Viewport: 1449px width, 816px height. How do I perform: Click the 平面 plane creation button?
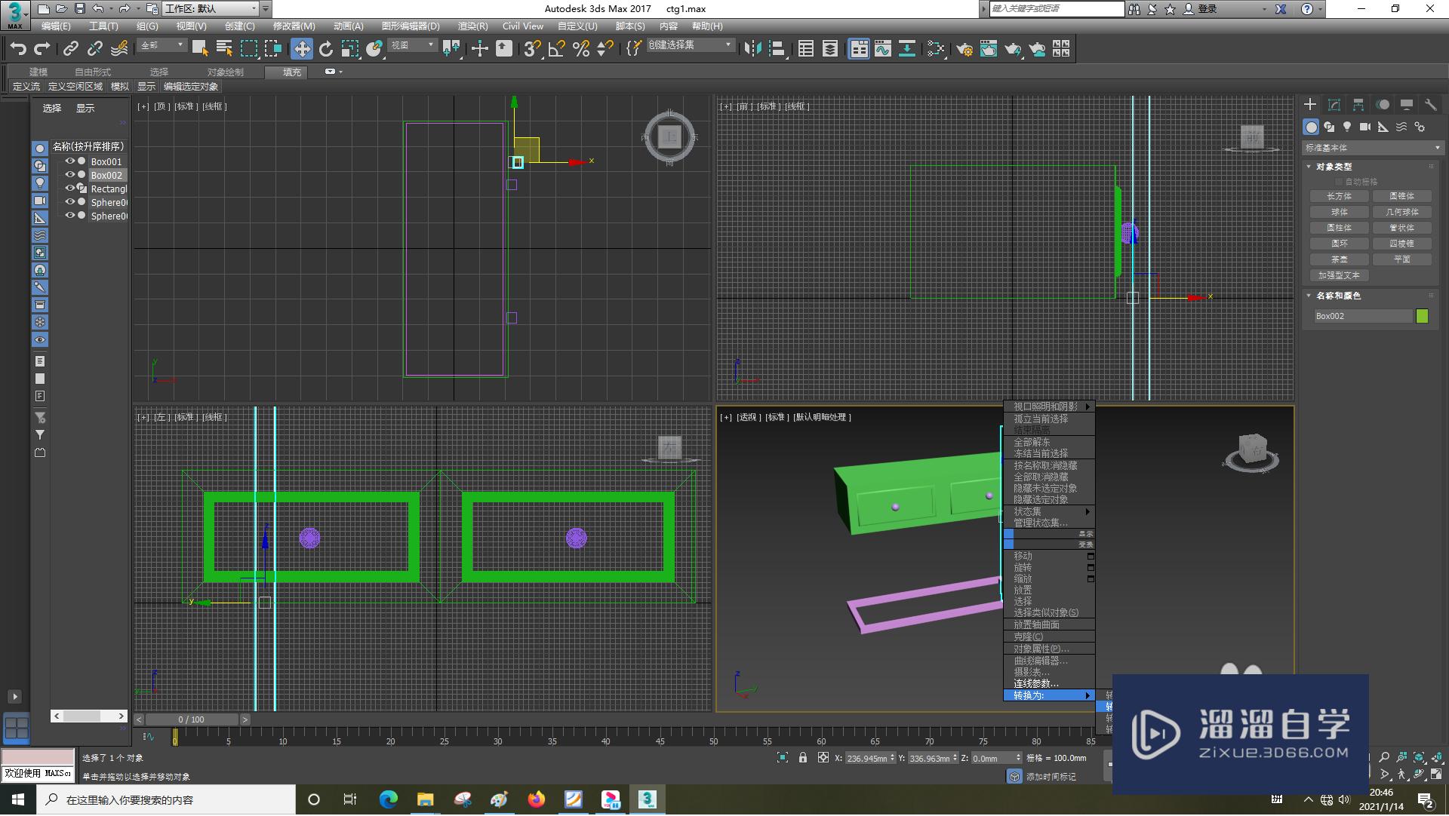[1402, 259]
